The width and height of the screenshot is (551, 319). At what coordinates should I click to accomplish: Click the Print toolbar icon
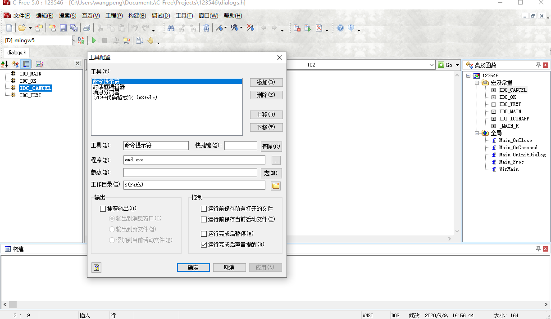click(87, 28)
